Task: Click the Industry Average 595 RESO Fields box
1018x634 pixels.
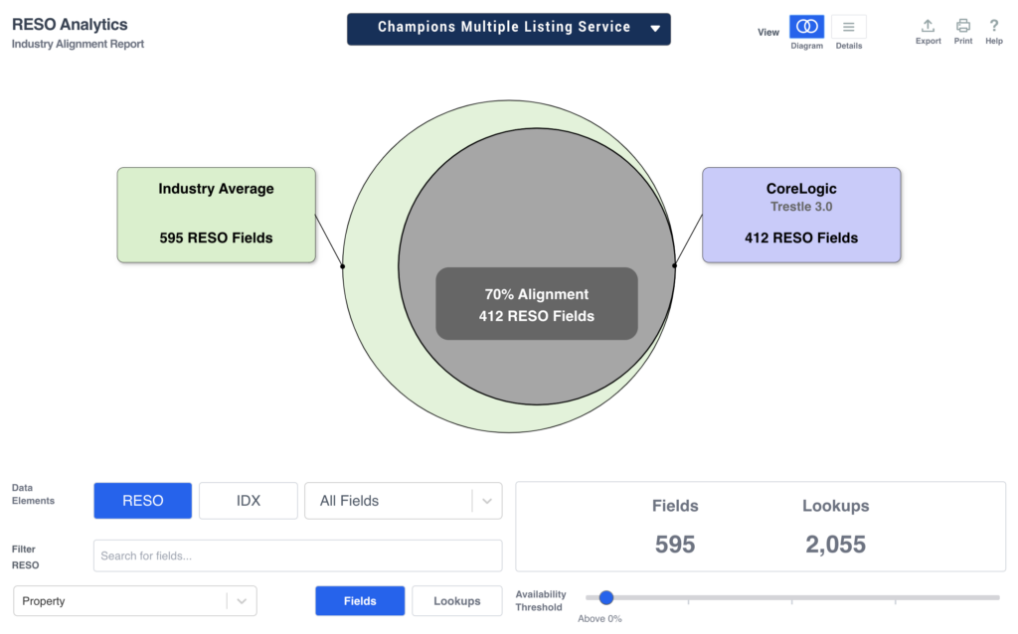Action: point(216,215)
